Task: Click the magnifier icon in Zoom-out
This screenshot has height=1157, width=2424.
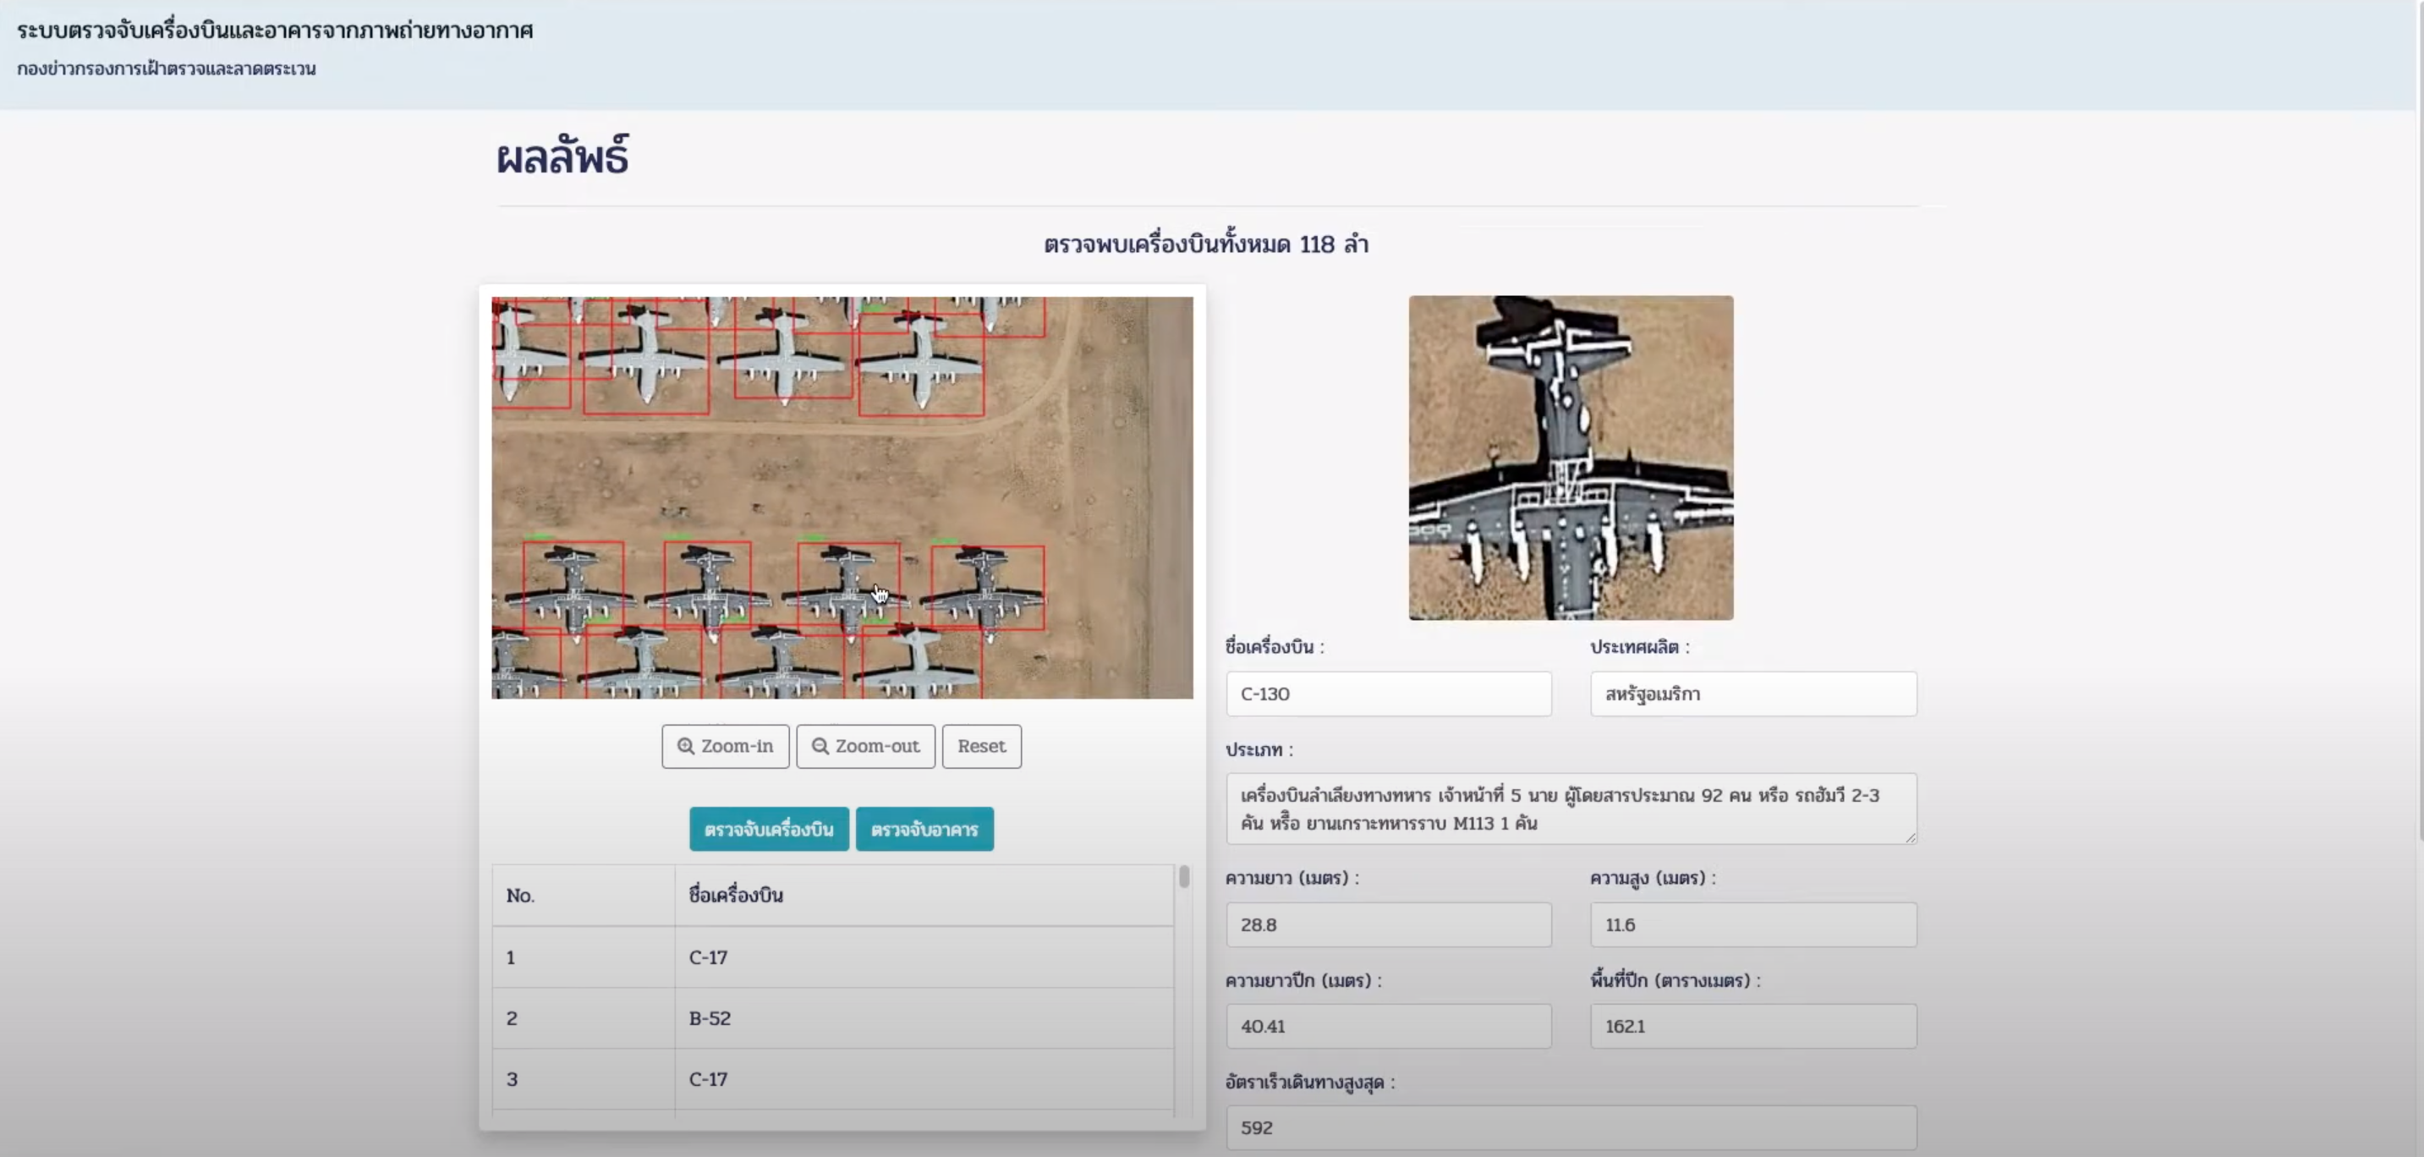Action: point(820,746)
